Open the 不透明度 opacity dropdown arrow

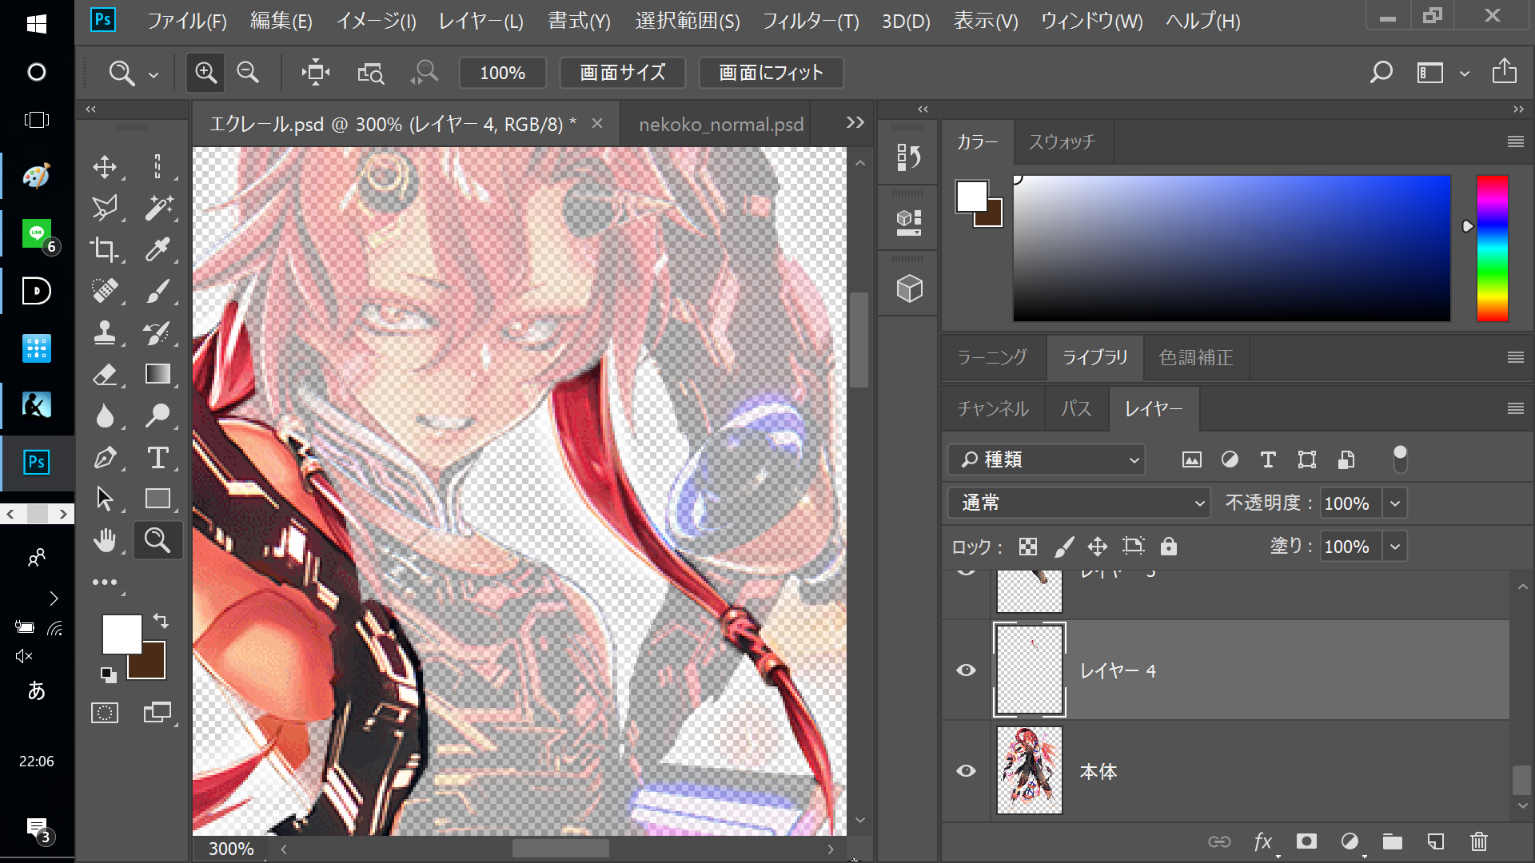click(x=1395, y=503)
